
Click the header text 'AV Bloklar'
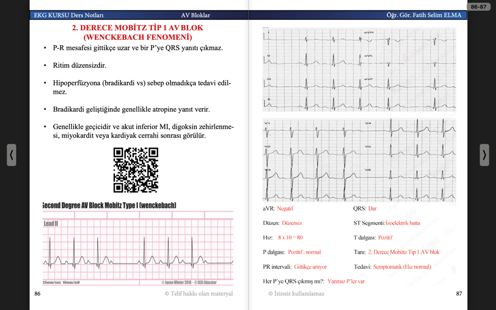[196, 15]
